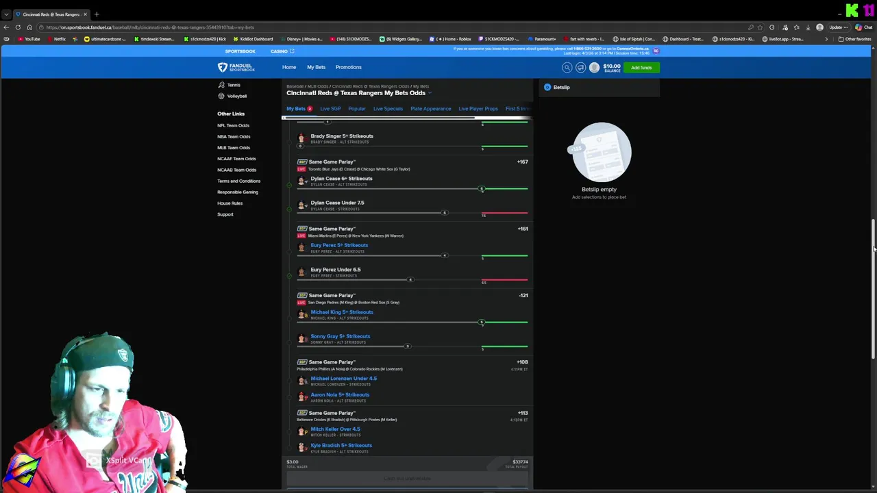Click Michael Lorenzen player avatar
877x493 pixels.
point(301,381)
